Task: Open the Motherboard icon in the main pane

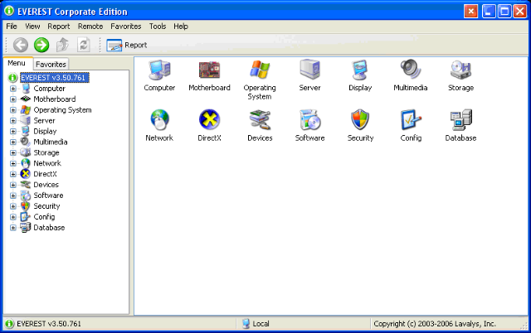Action: point(209,70)
